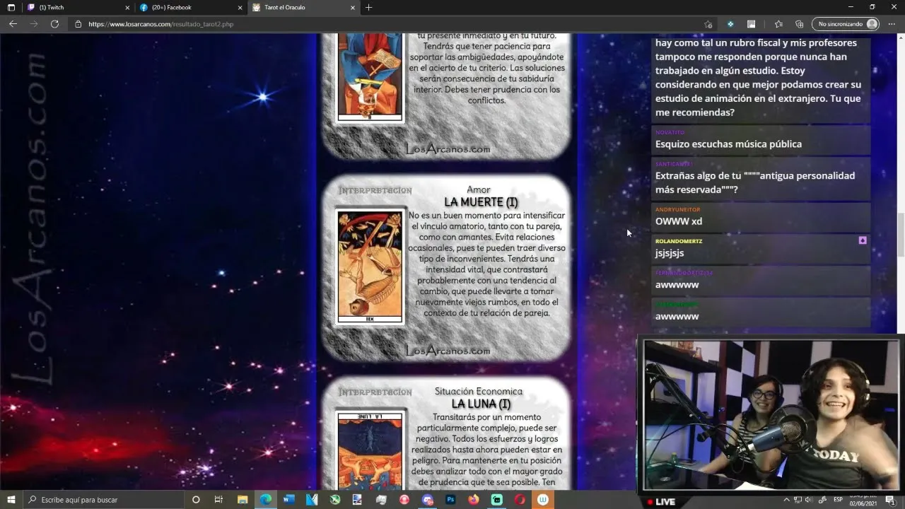
Task: Open the orange W app on the taskbar
Action: pyautogui.click(x=543, y=500)
